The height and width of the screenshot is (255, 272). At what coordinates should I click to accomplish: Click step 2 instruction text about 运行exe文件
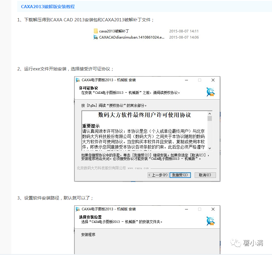65,69
